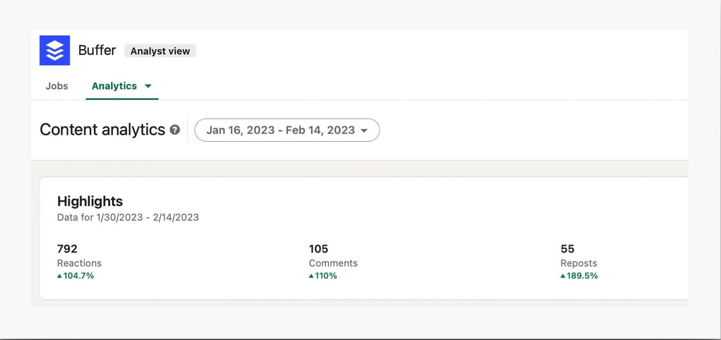Image resolution: width=721 pixels, height=340 pixels.
Task: Click the Comments upward trend arrow
Action: (x=311, y=276)
